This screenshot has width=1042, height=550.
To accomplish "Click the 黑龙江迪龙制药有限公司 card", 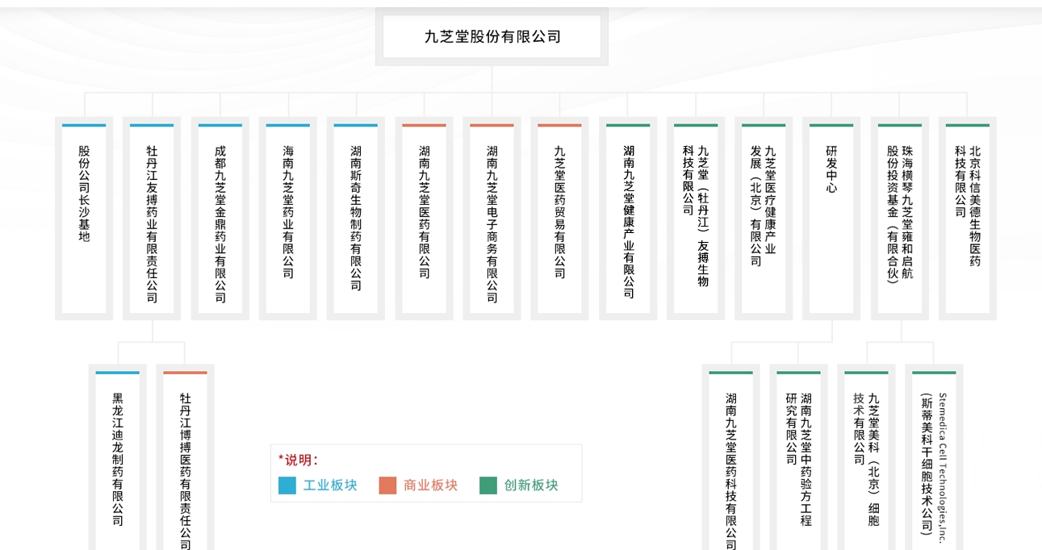I will 118,458.
